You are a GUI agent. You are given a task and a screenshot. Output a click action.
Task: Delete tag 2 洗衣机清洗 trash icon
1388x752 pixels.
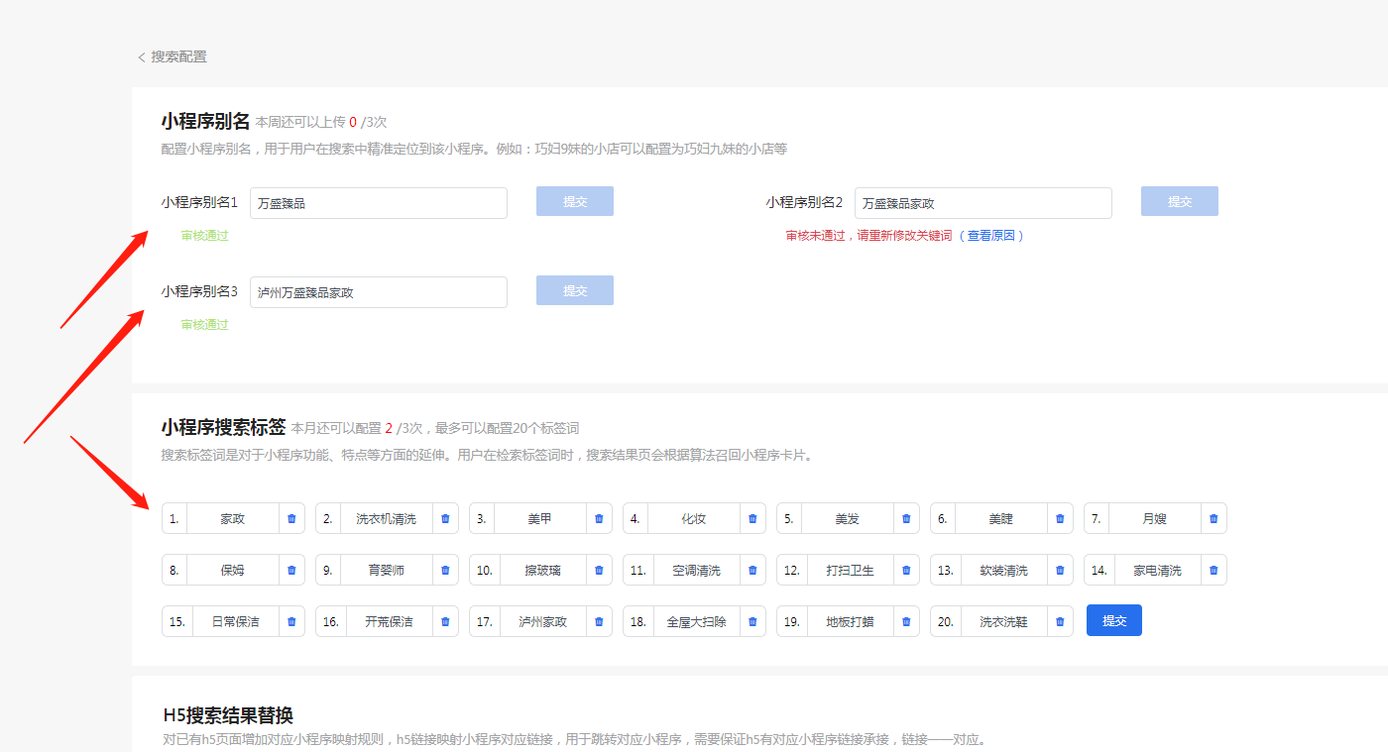coord(445,518)
